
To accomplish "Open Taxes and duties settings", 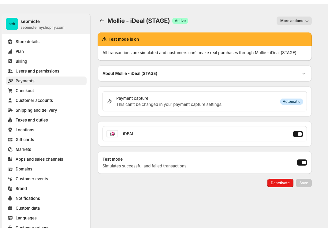I will (46, 120).
